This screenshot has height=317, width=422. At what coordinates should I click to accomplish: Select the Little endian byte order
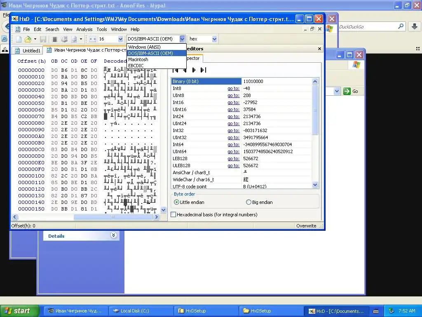click(189, 202)
